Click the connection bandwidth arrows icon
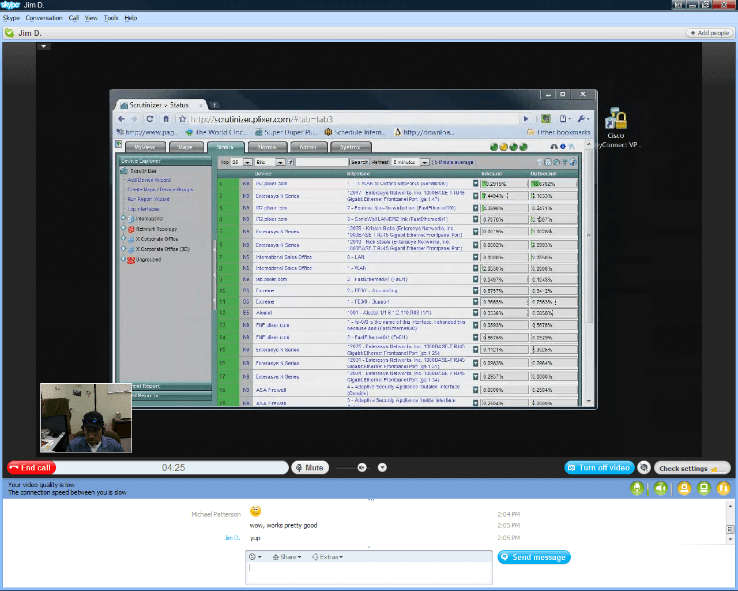The width and height of the screenshot is (738, 591). click(724, 487)
